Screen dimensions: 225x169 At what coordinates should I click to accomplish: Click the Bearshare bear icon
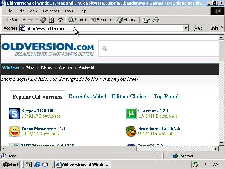point(131,131)
